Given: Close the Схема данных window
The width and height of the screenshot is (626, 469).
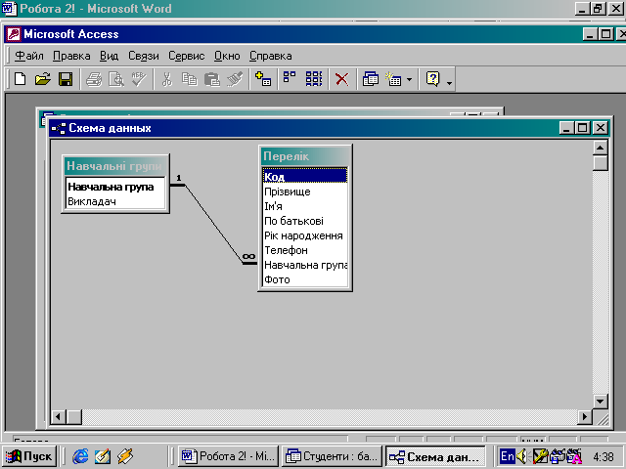Looking at the screenshot, I should (x=601, y=128).
